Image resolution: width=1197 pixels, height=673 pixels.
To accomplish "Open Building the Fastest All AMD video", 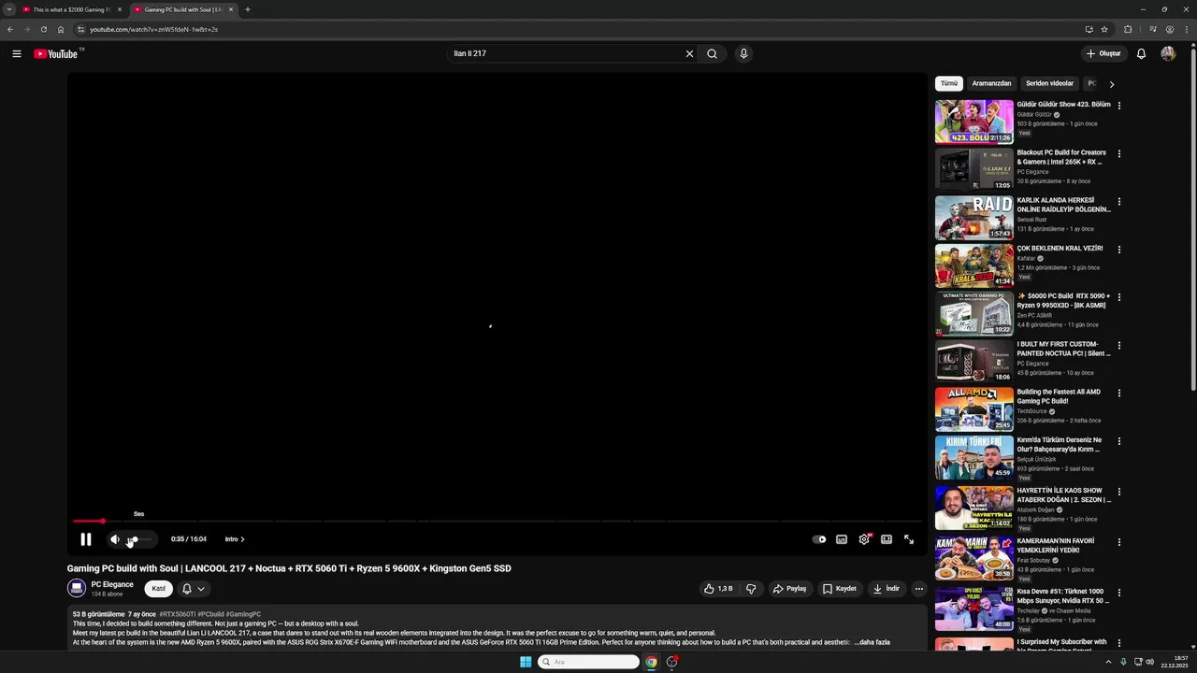I will tap(974, 409).
